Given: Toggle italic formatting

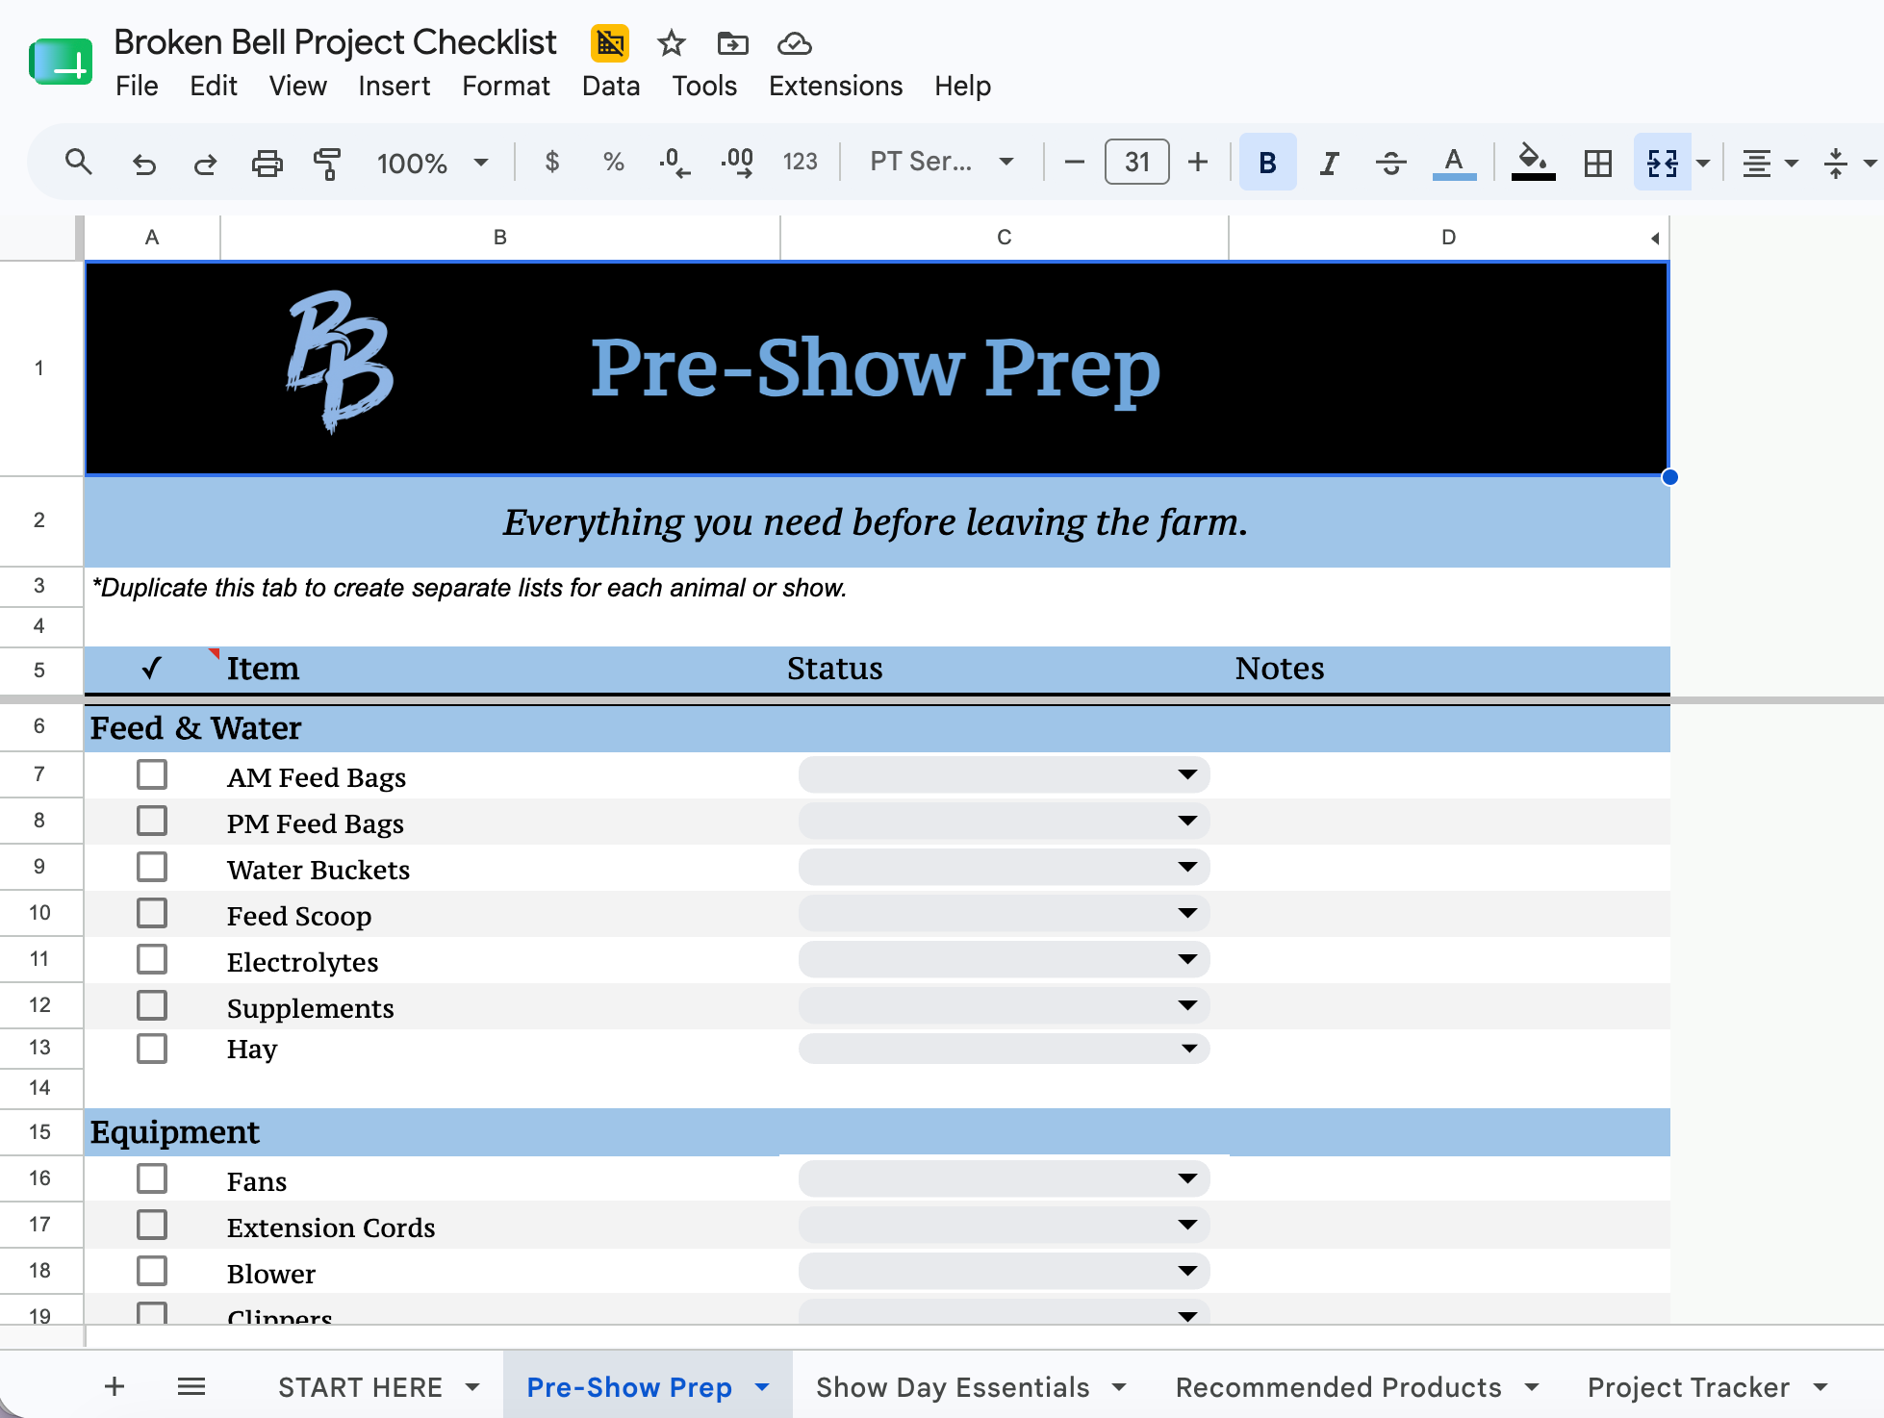Looking at the screenshot, I should coord(1329,163).
